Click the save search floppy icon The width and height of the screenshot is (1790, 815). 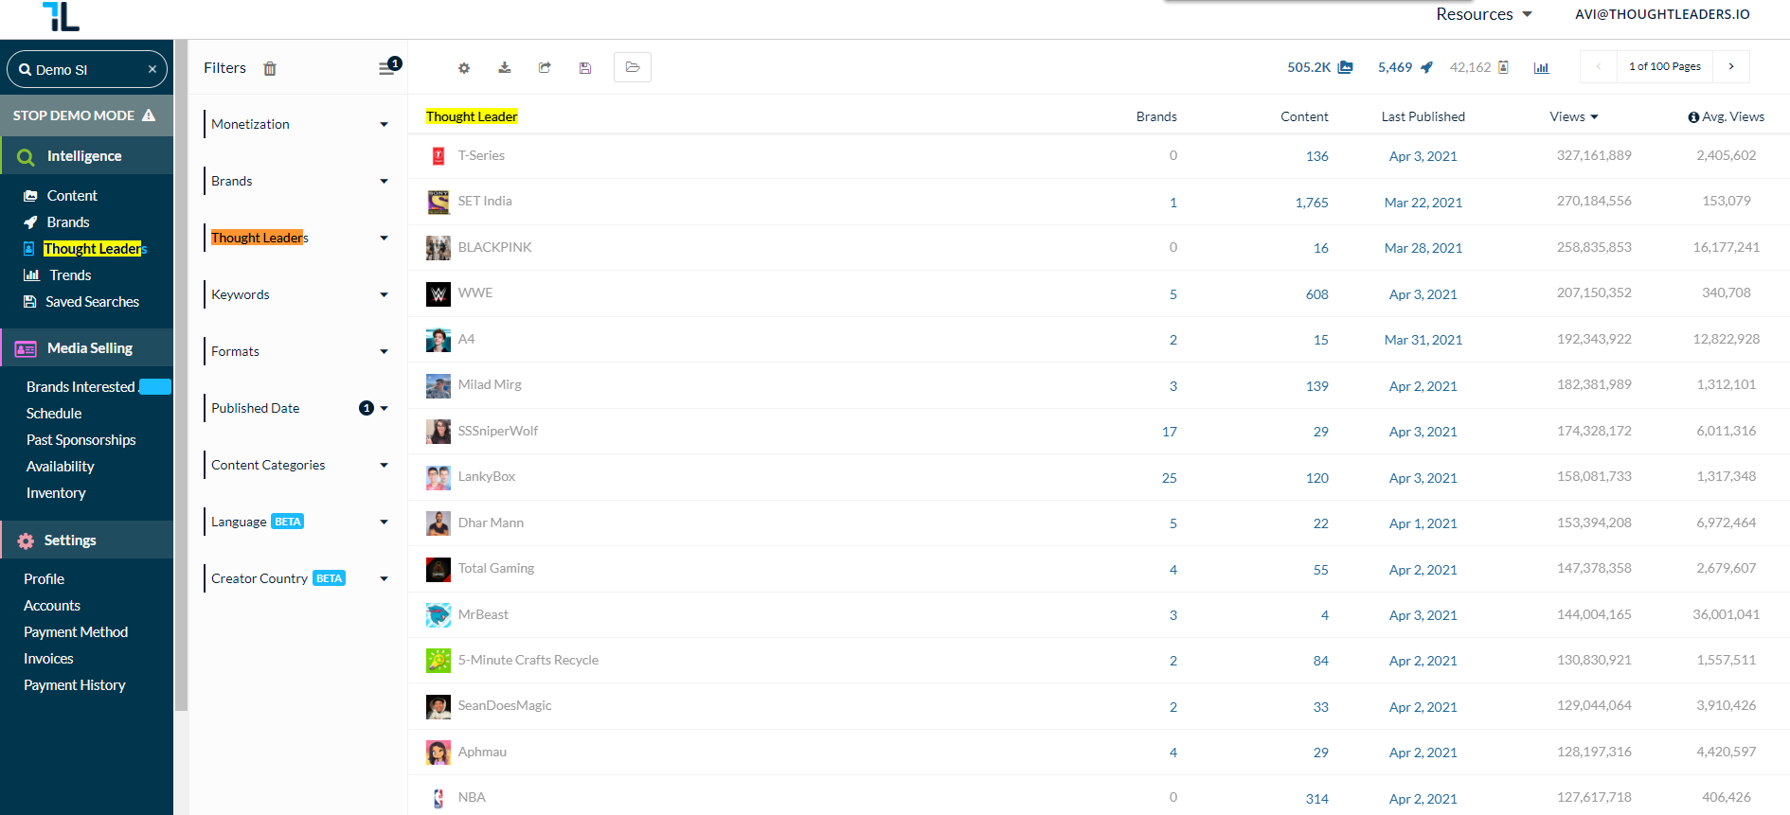click(585, 68)
